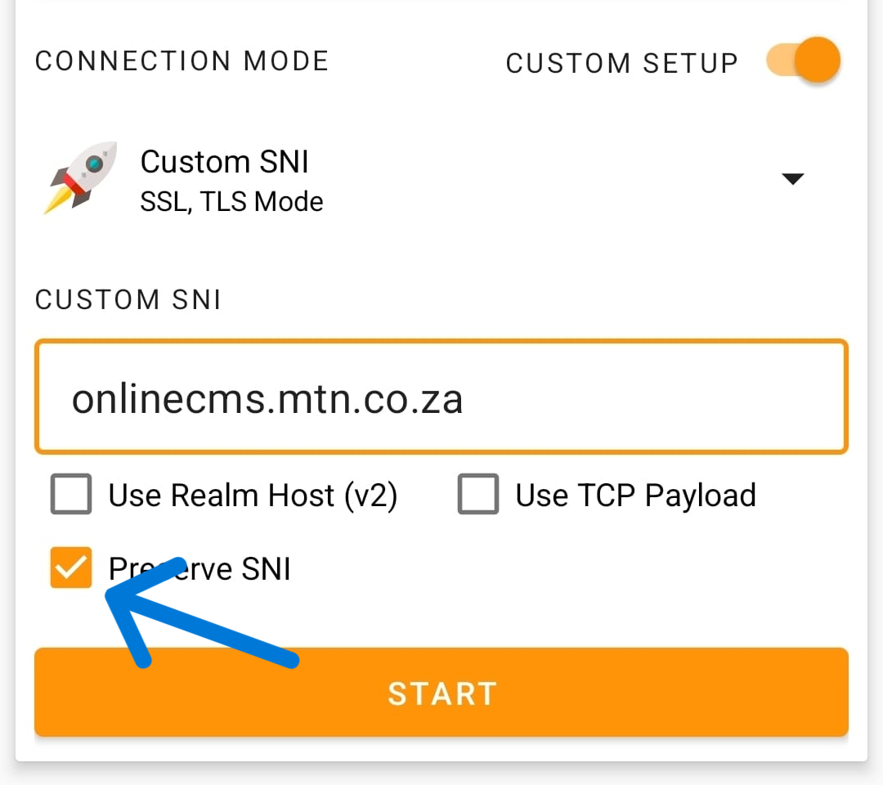This screenshot has width=883, height=785.
Task: Click the Use TCP Payload label text
Action: 634,494
